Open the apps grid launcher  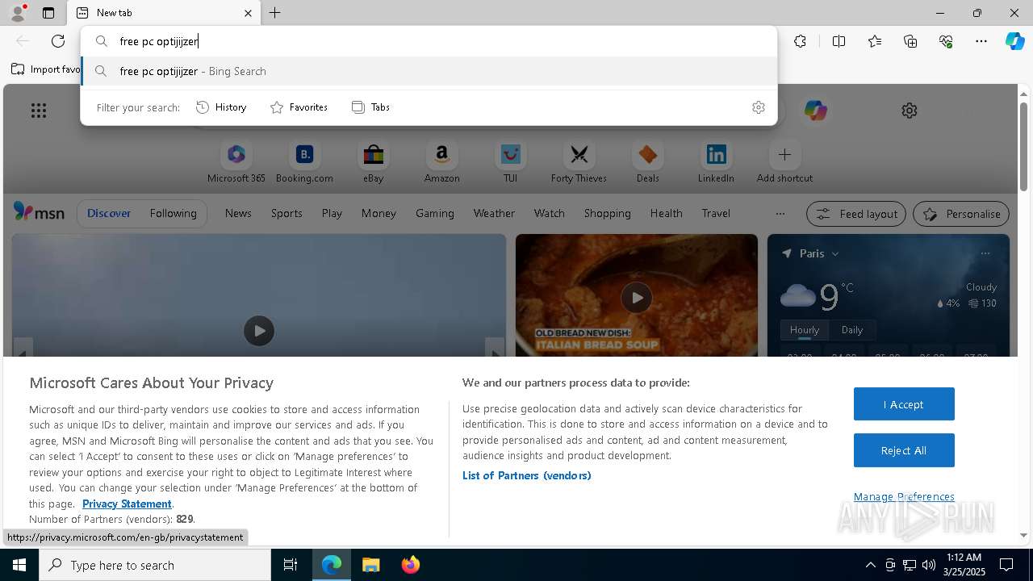[39, 111]
